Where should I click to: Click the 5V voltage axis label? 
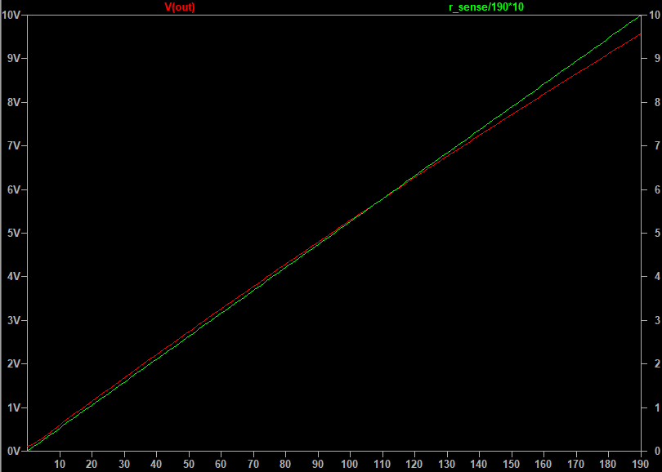point(15,234)
